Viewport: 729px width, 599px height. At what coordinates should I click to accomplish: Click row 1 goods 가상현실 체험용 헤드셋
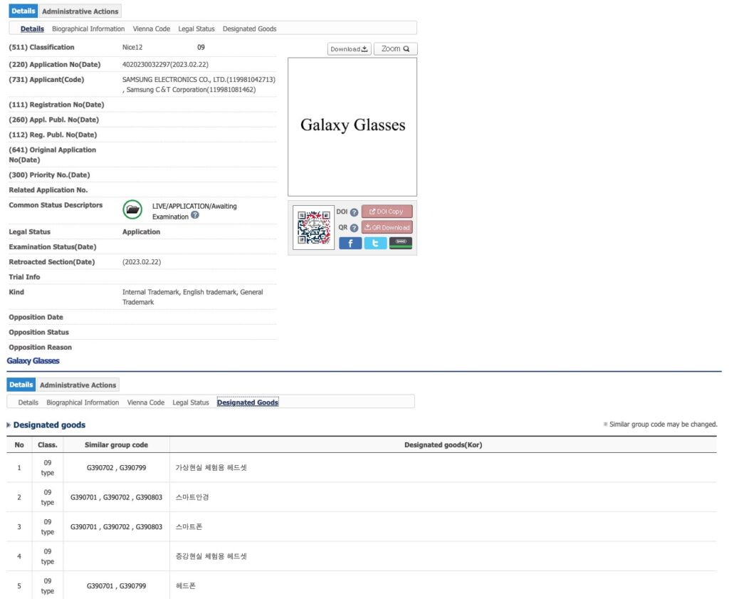(x=211, y=468)
